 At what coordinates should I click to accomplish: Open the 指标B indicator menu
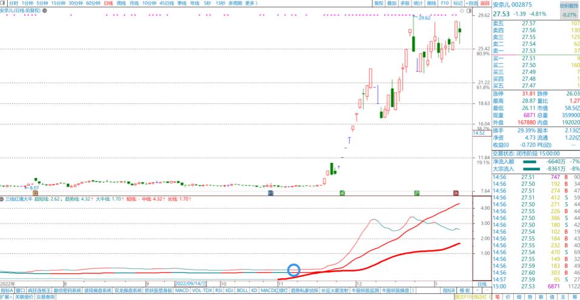pyautogui.click(x=449, y=290)
